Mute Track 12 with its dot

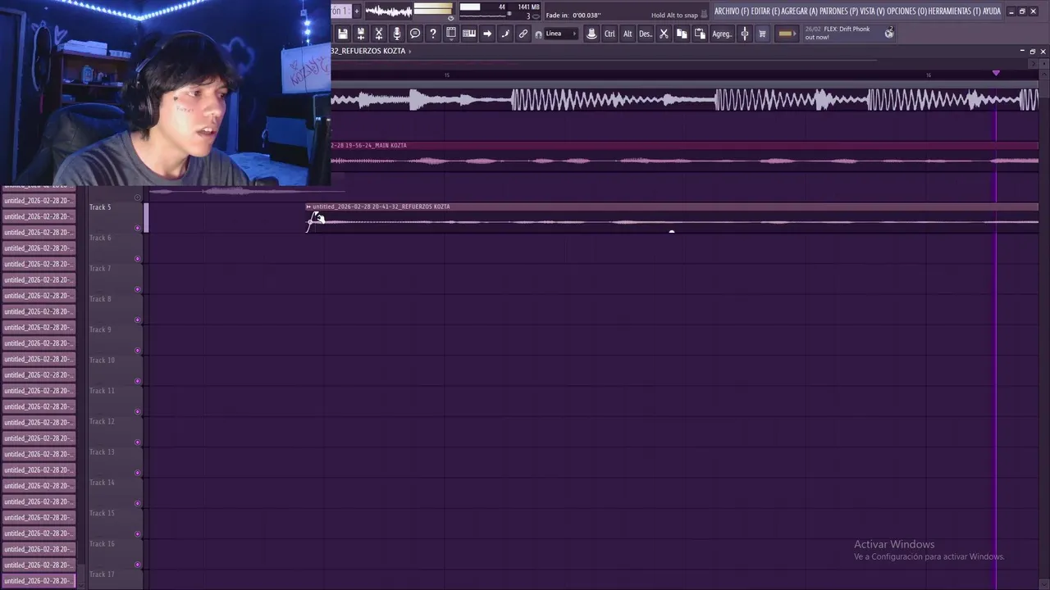(x=138, y=442)
